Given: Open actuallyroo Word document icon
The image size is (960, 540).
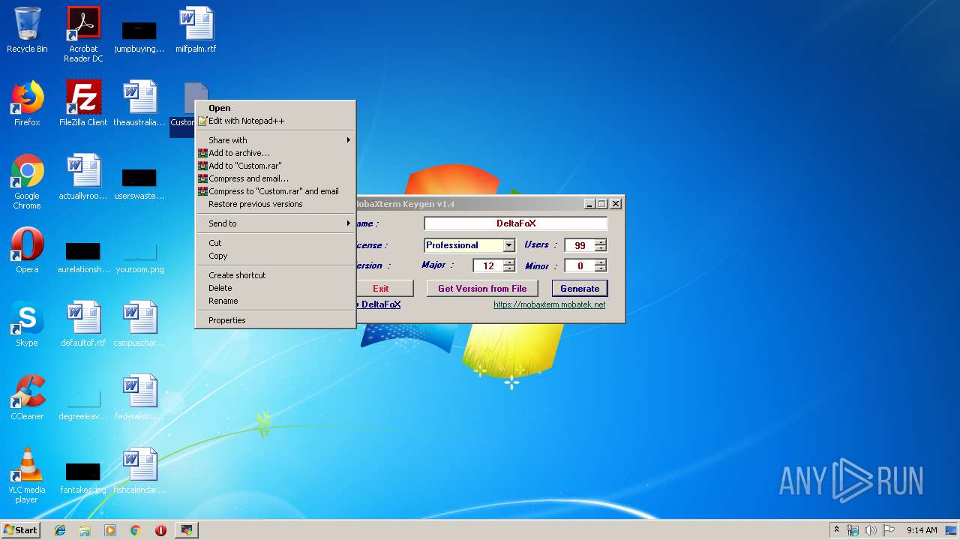Looking at the screenshot, I should click(83, 177).
